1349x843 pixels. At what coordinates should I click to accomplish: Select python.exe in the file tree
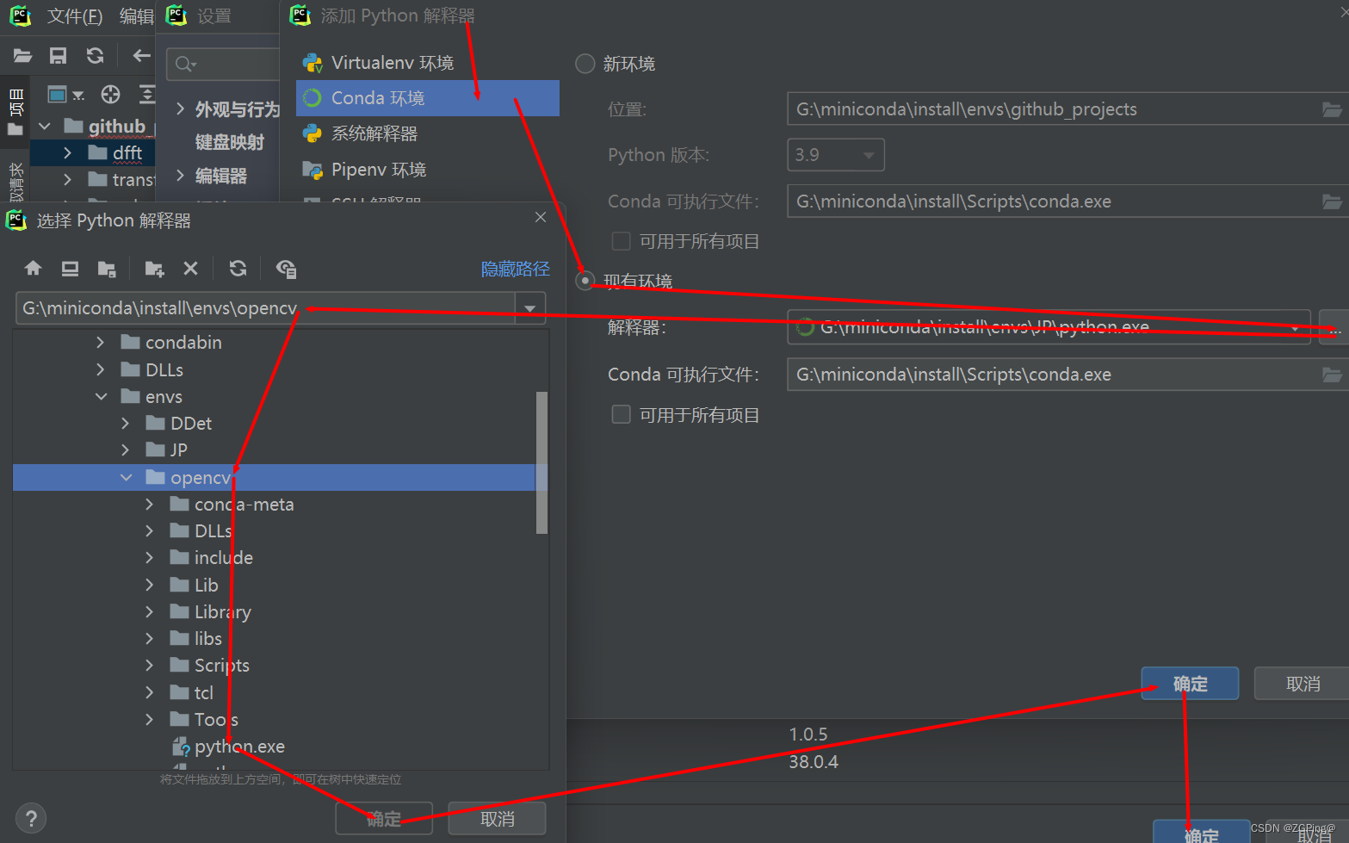point(239,747)
